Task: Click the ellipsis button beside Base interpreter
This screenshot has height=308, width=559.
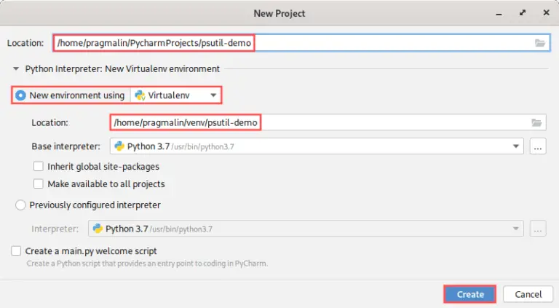Action: [x=538, y=146]
